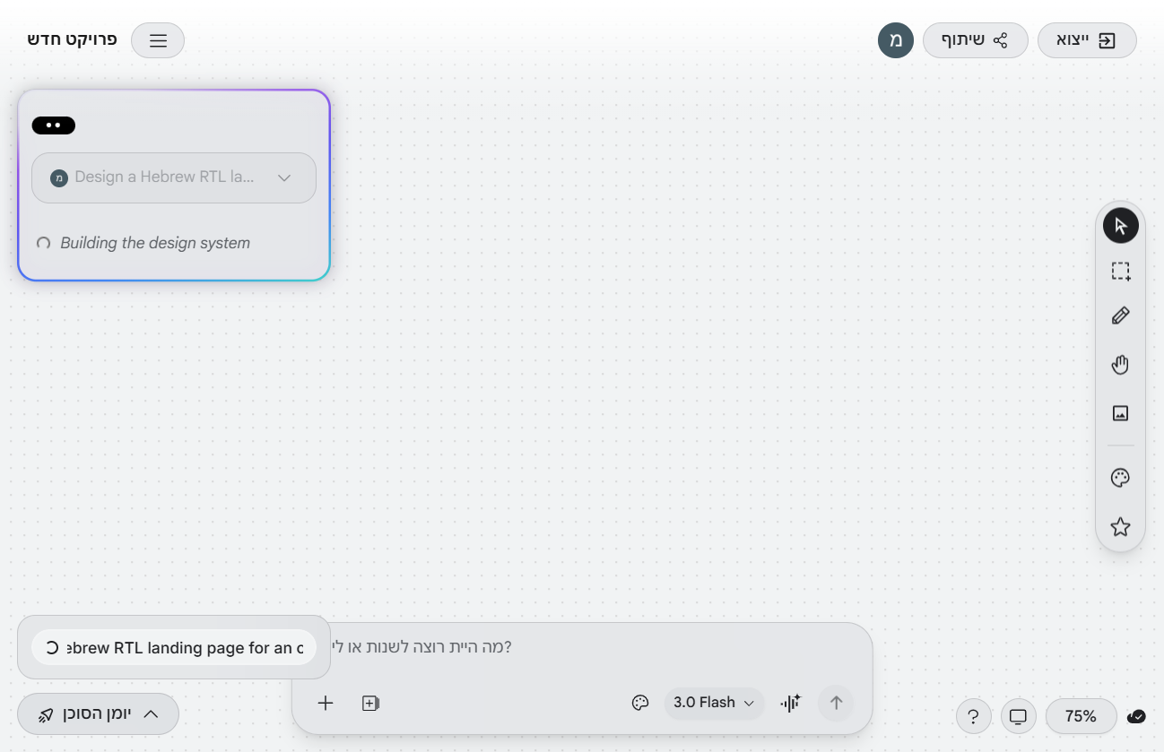Screen dimensions: 1164x752
Task: Click the פרויקט חדש project title
Action: [73, 40]
